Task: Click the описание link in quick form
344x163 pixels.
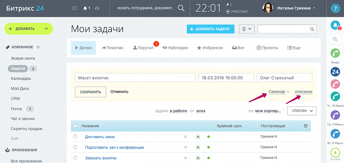Action: pos(304,92)
